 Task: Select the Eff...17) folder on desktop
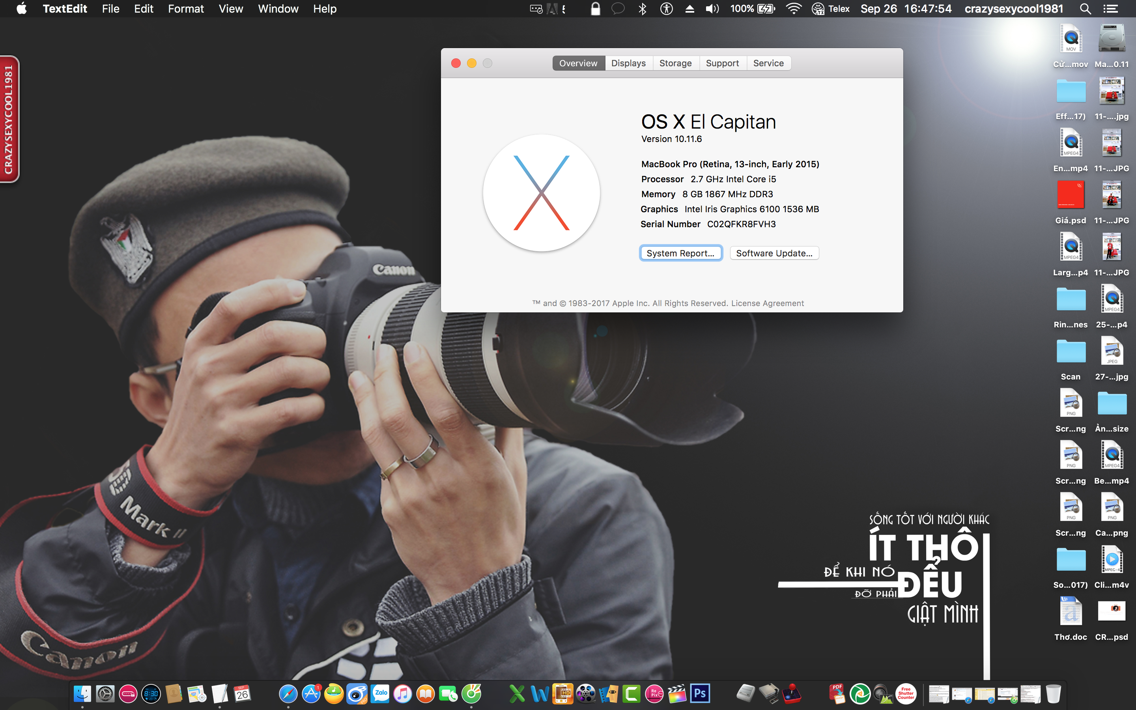pos(1071,99)
